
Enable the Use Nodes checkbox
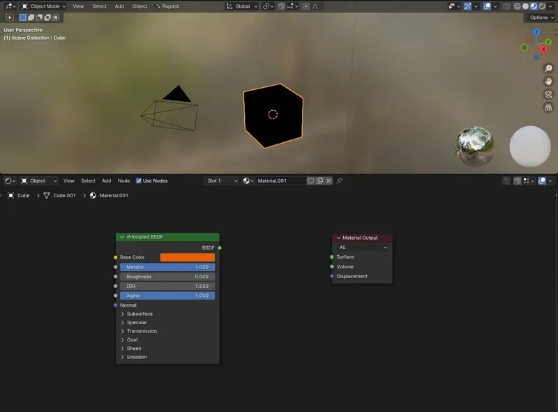click(x=139, y=181)
